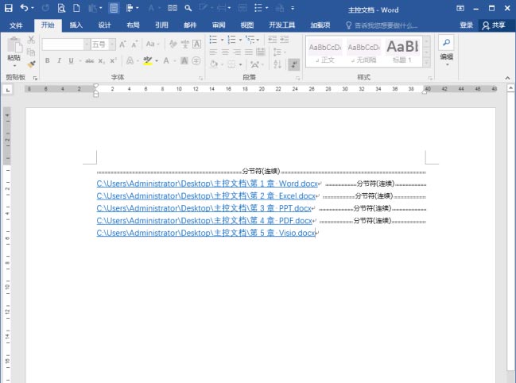
Task: Expand the styles gallery more arrow
Action: [x=427, y=63]
